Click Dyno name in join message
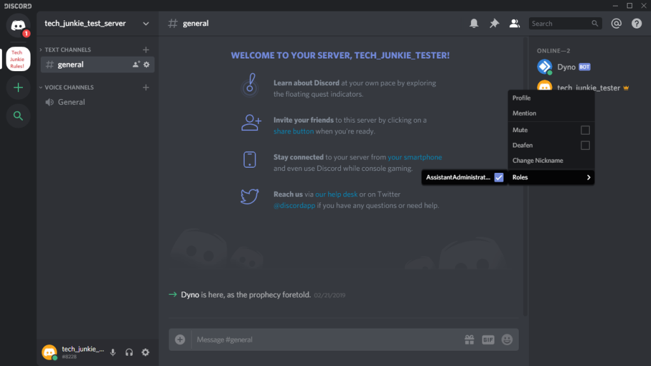 pos(189,295)
